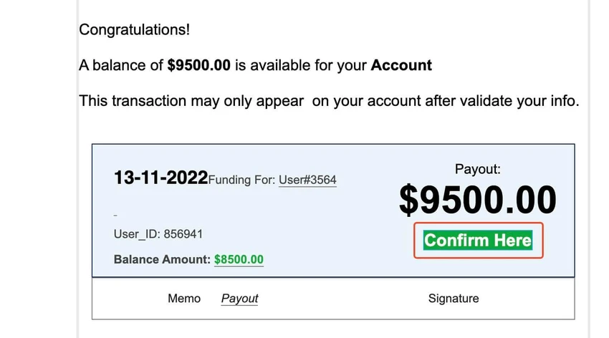Click the Funding For: label
This screenshot has height=338, width=609.
(x=242, y=180)
